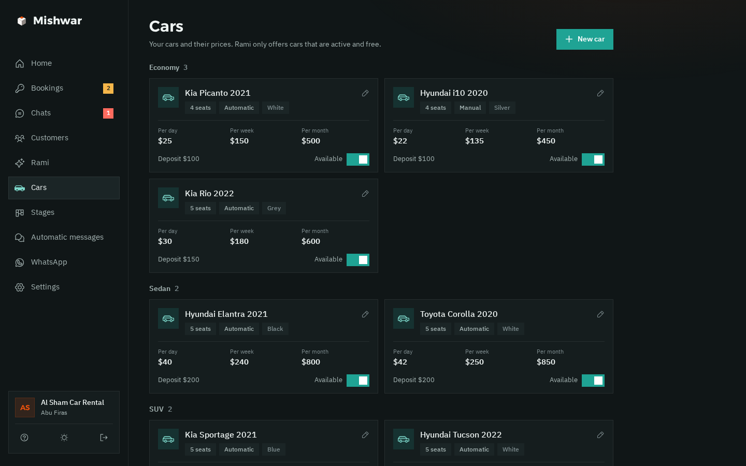Click the Hyundai Tucson car thumbnail icon

tap(404, 439)
